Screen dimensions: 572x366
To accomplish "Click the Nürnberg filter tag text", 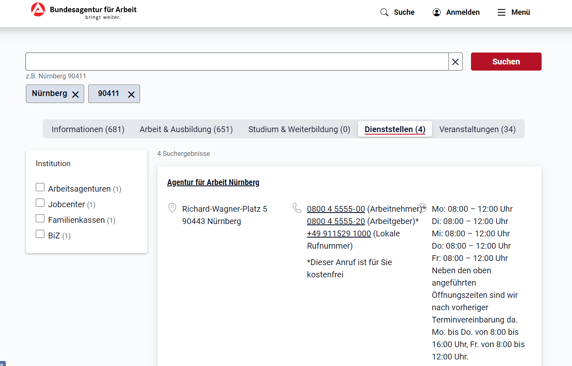I will point(49,93).
